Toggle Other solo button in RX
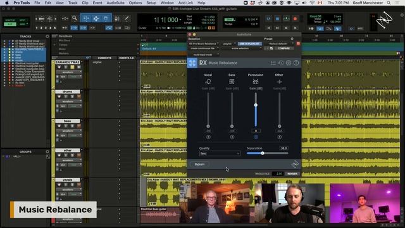Image resolution: width=405 pixels, height=228 pixels. [280, 137]
